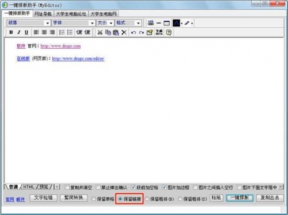Screen dimensions: 288x215
Task: Switch to the 预览 preview tab
Action: [x=44, y=187]
